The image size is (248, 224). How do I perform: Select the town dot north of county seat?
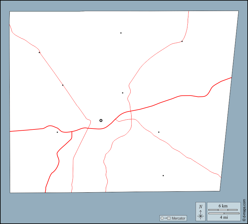tap(122, 93)
